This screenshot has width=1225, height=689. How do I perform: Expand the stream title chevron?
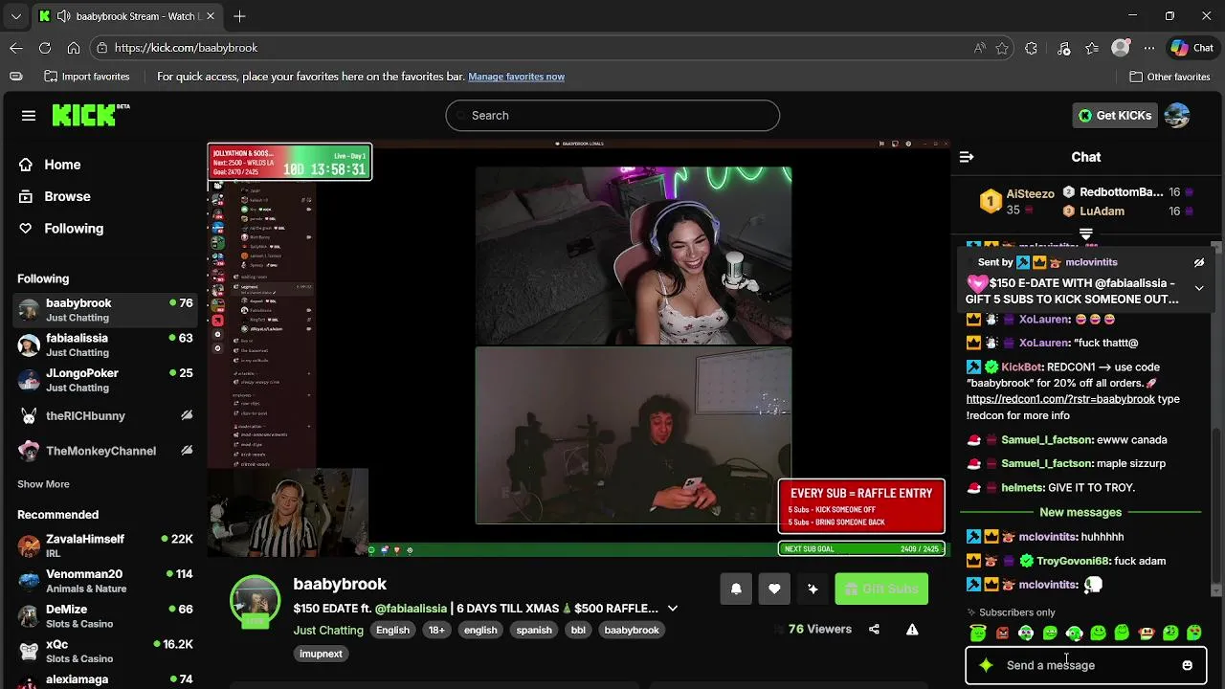tap(673, 609)
